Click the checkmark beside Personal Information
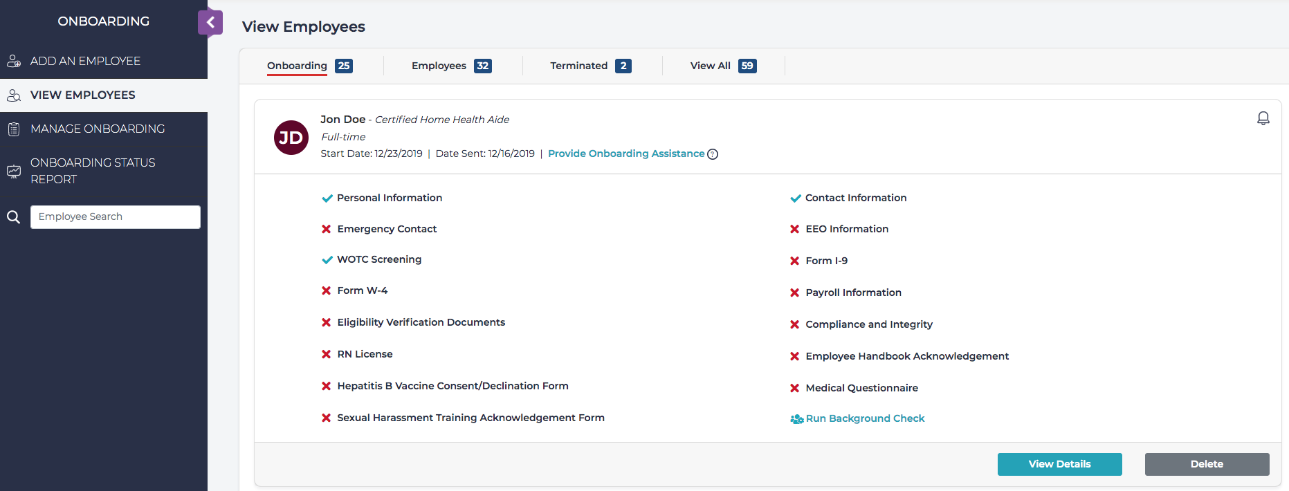Viewport: 1289px width, 491px height. [327, 198]
